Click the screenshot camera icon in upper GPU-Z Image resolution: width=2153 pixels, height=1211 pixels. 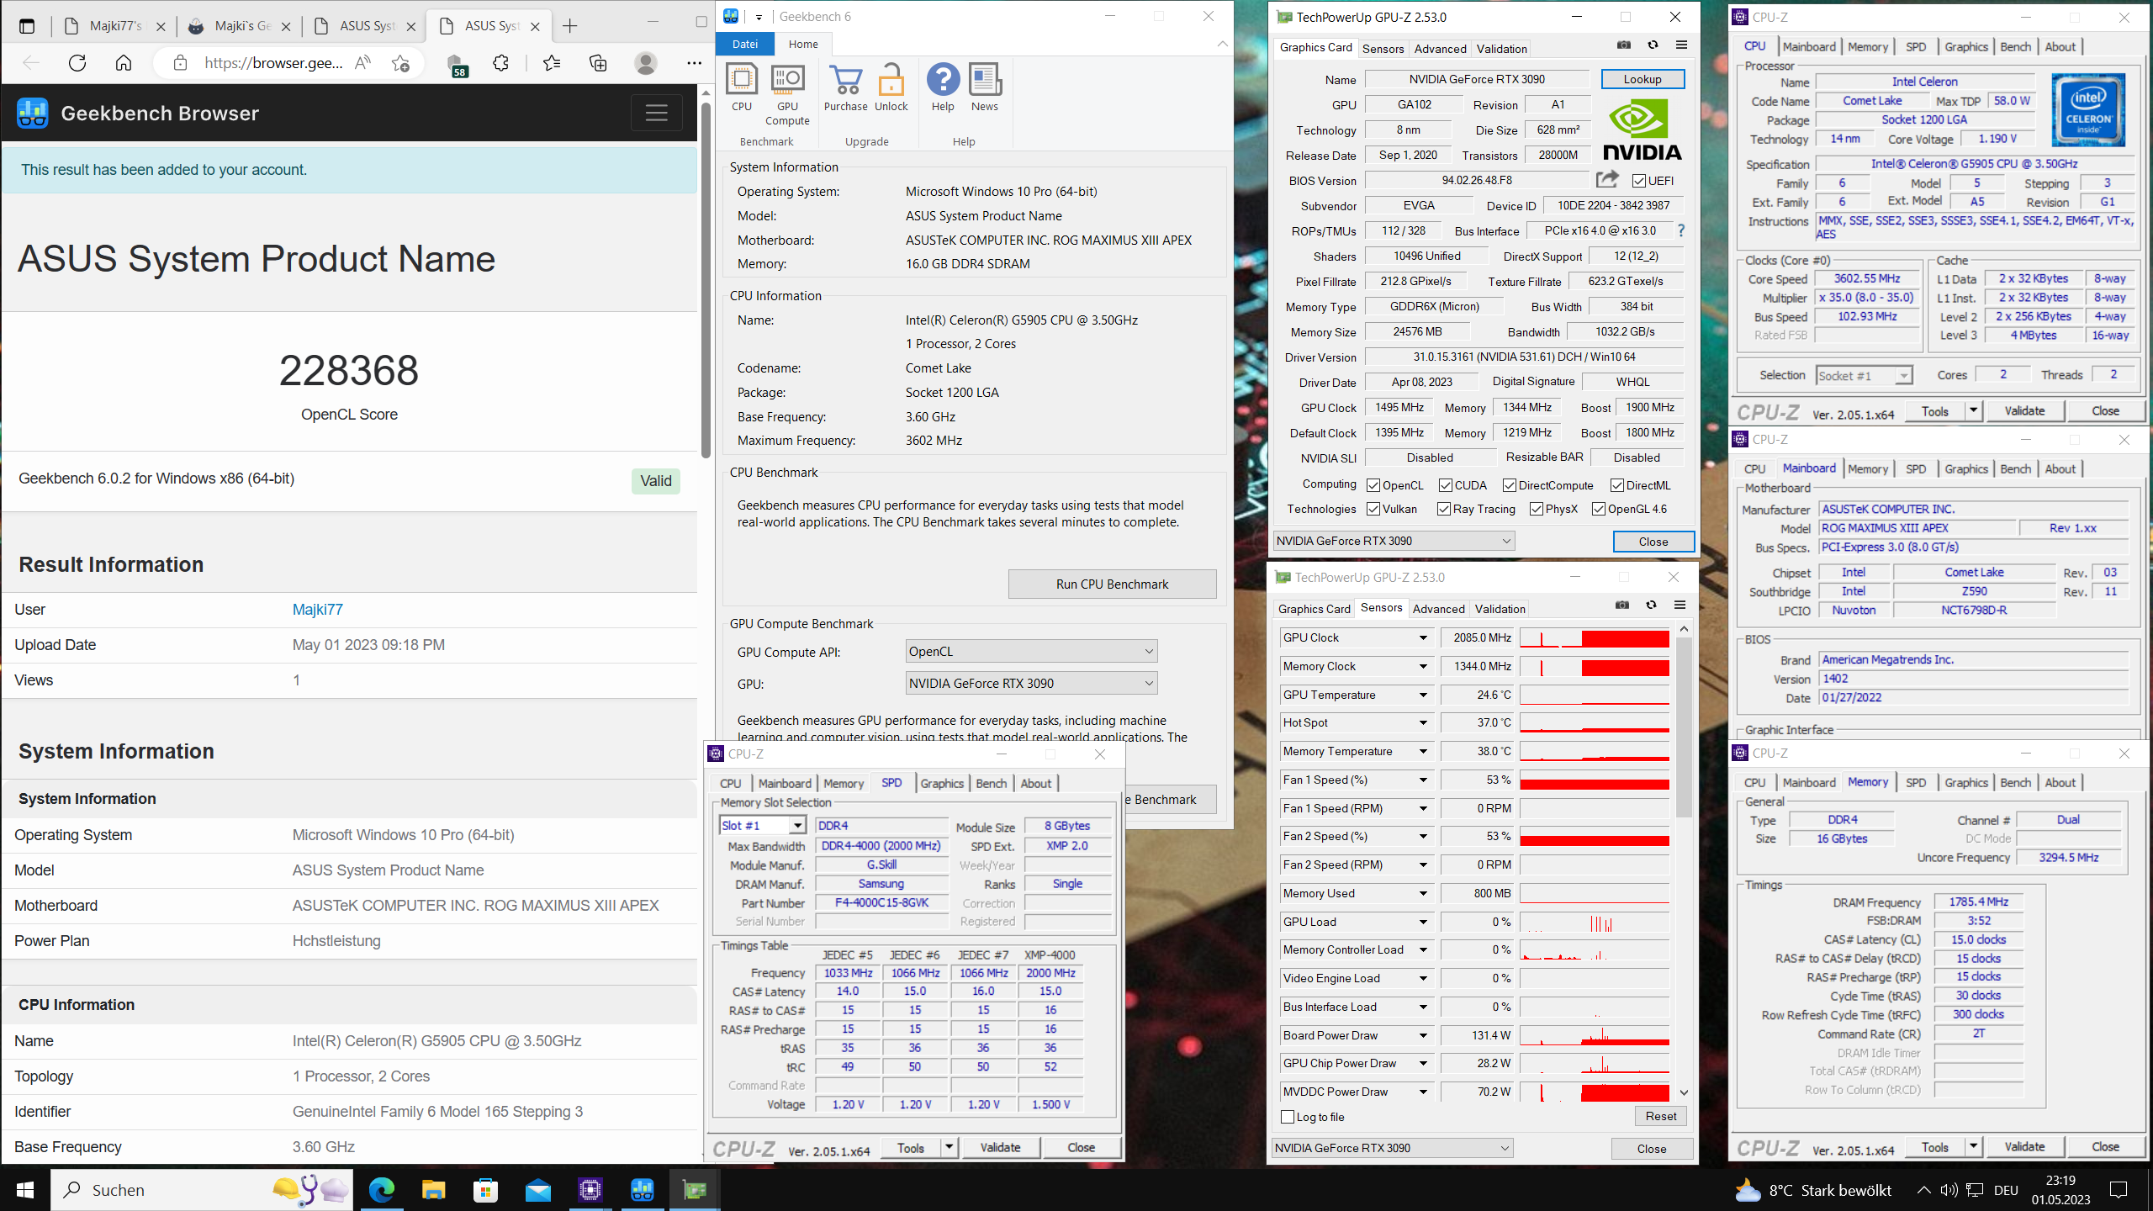1624,45
